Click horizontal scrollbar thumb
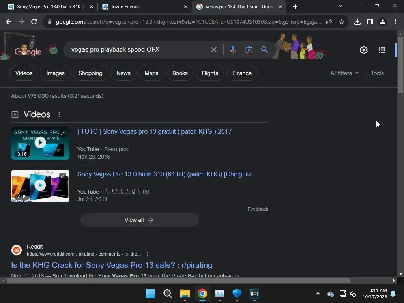This screenshot has height=303, width=404. click(x=178, y=281)
